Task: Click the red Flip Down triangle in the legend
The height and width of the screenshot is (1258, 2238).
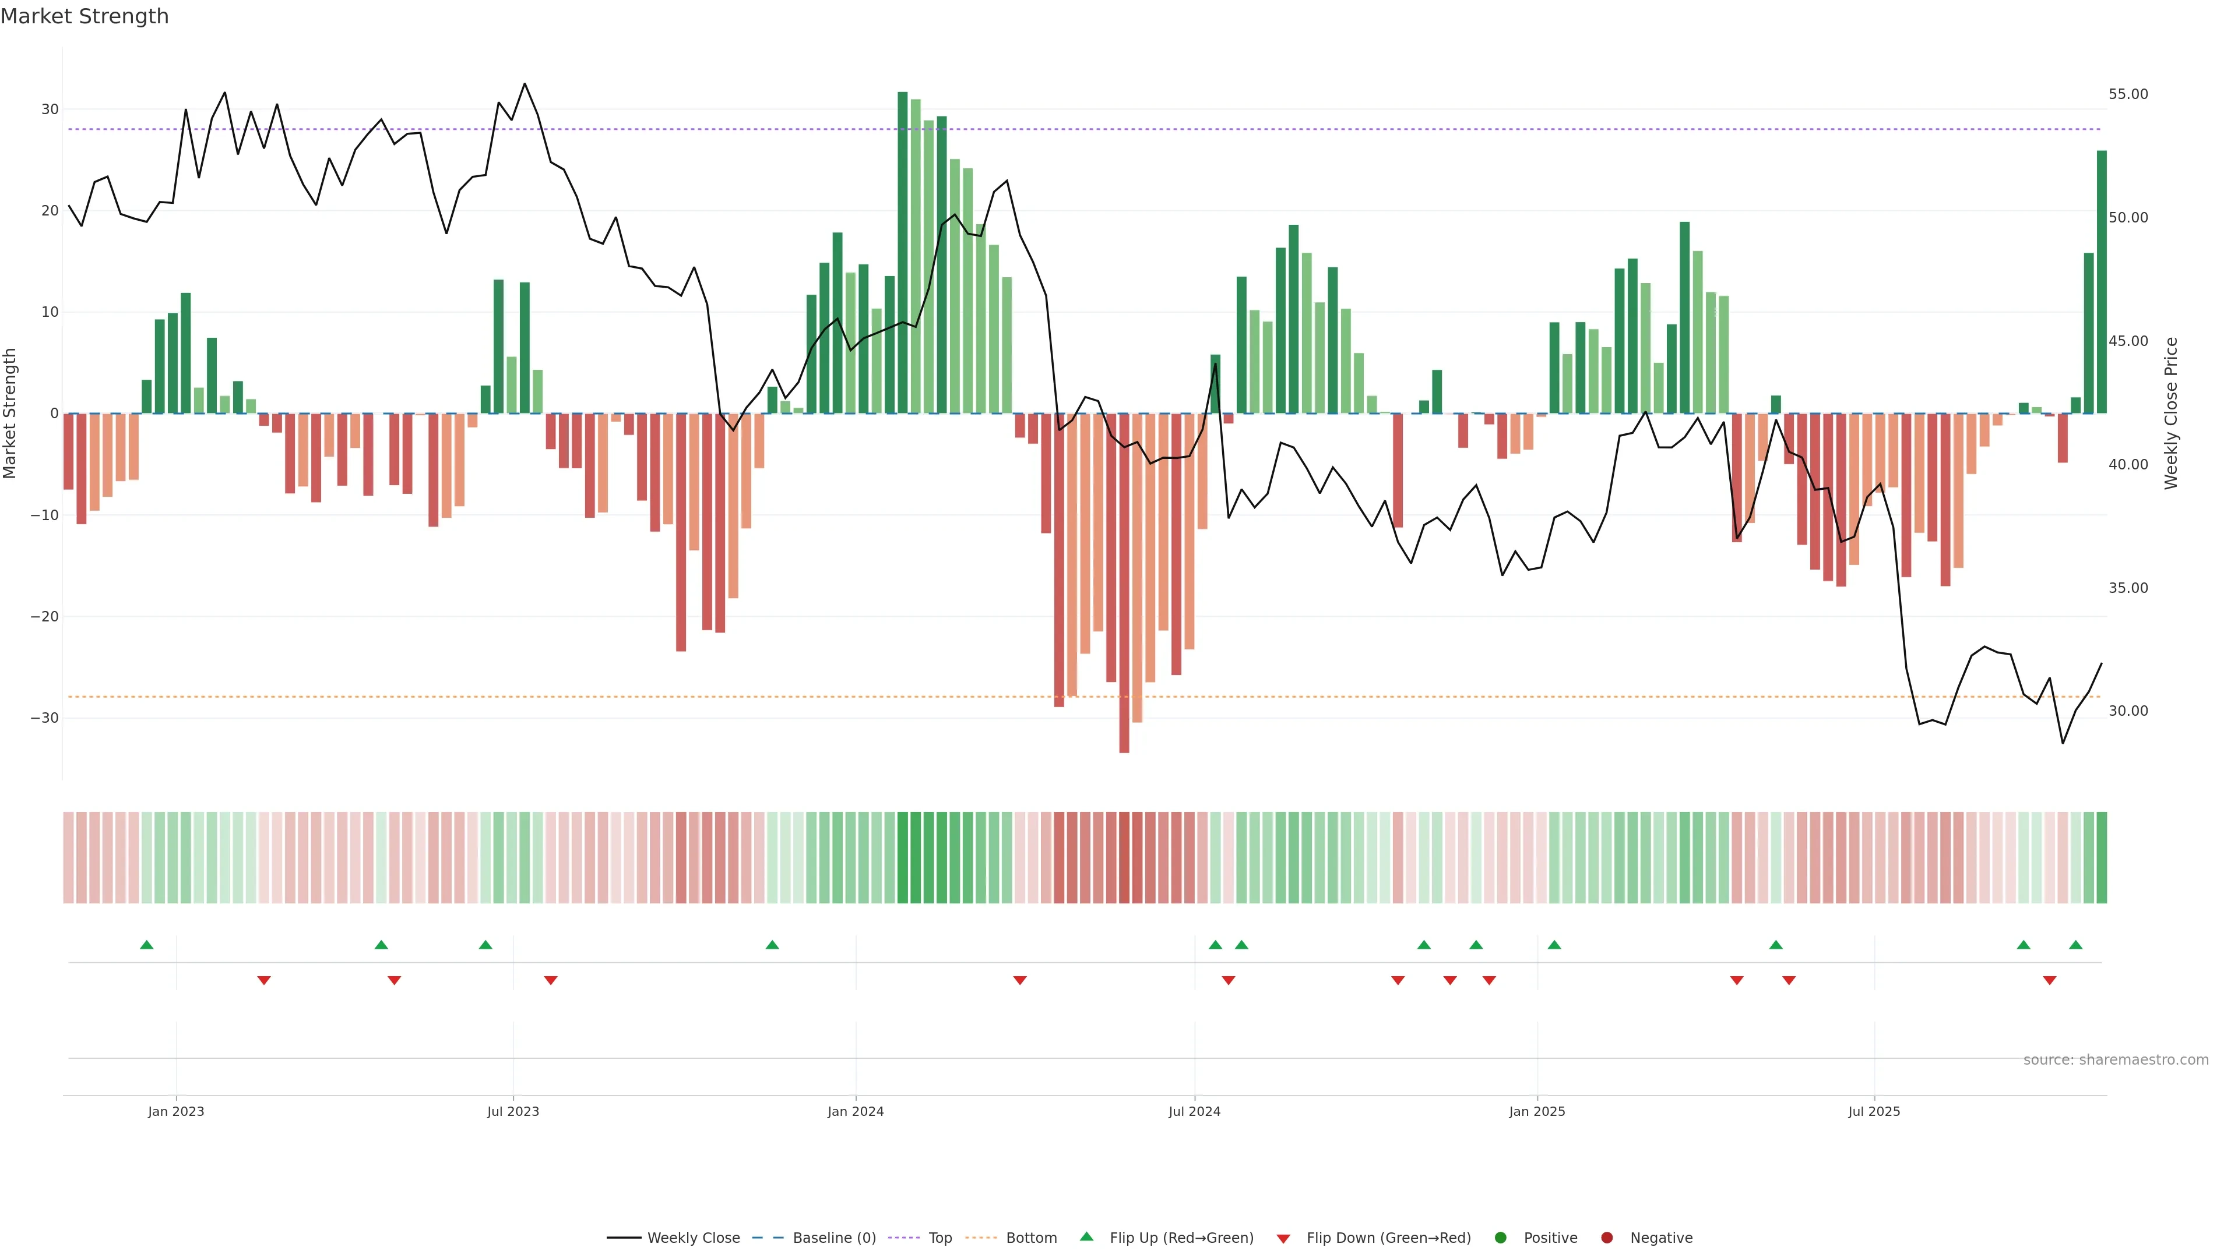Action: pos(1283,1239)
